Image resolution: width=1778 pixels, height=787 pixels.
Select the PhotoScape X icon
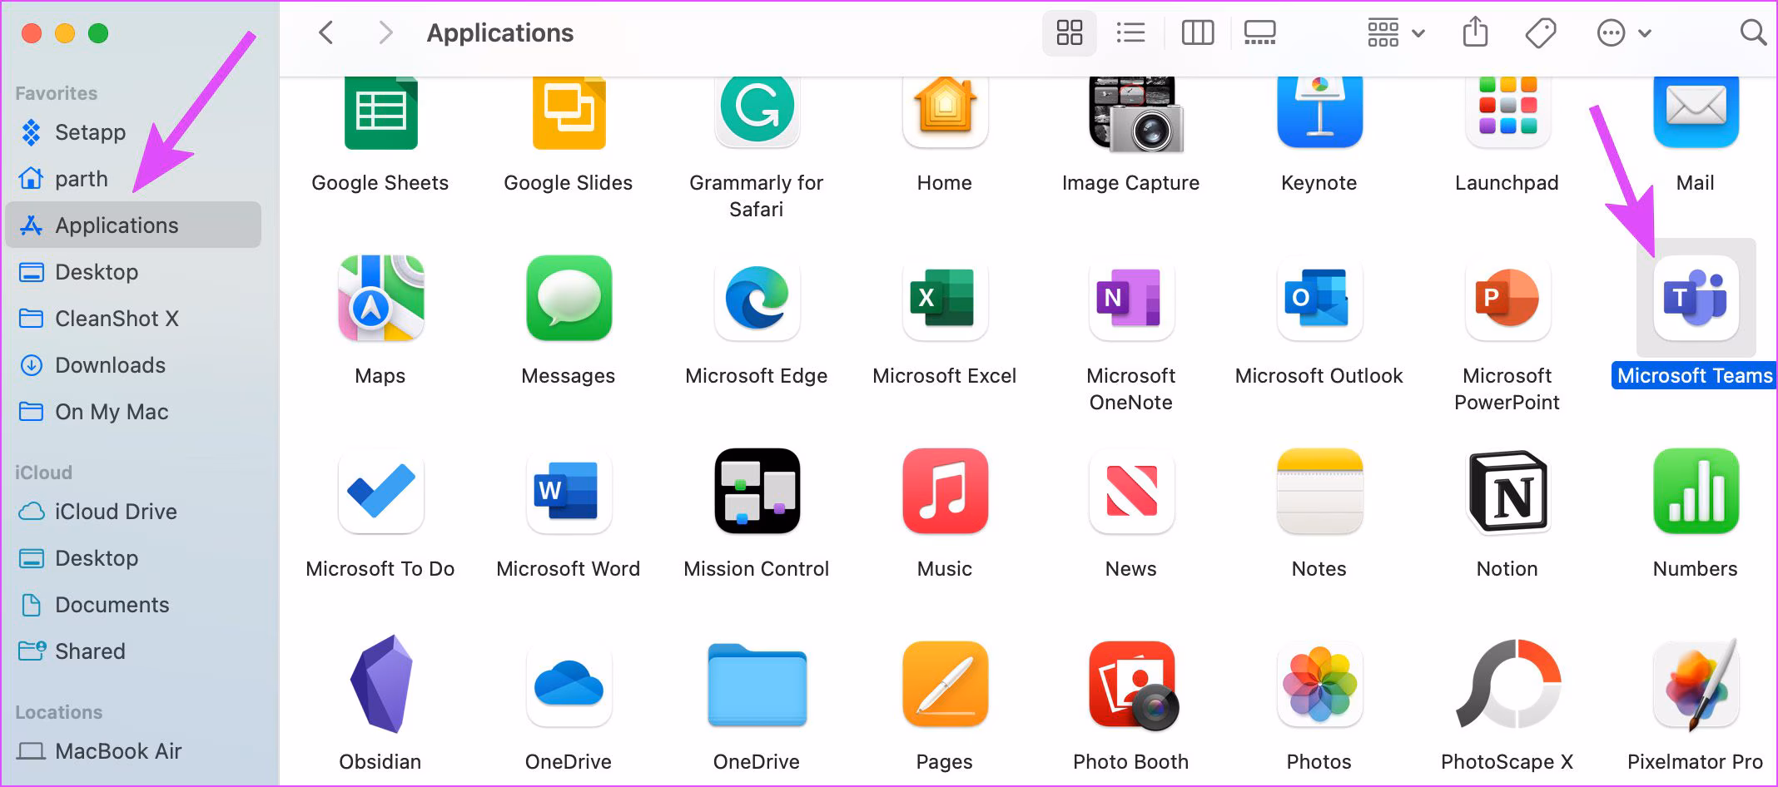pyautogui.click(x=1507, y=684)
